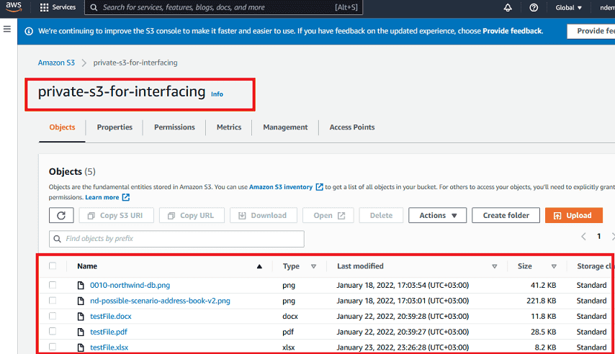Image resolution: width=615 pixels, height=354 pixels.
Task: Open the notifications bell icon
Action: pyautogui.click(x=508, y=8)
